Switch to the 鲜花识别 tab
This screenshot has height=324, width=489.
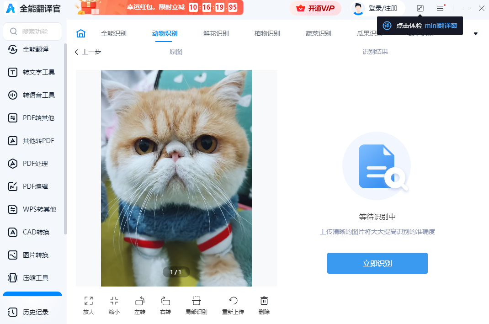pyautogui.click(x=215, y=33)
